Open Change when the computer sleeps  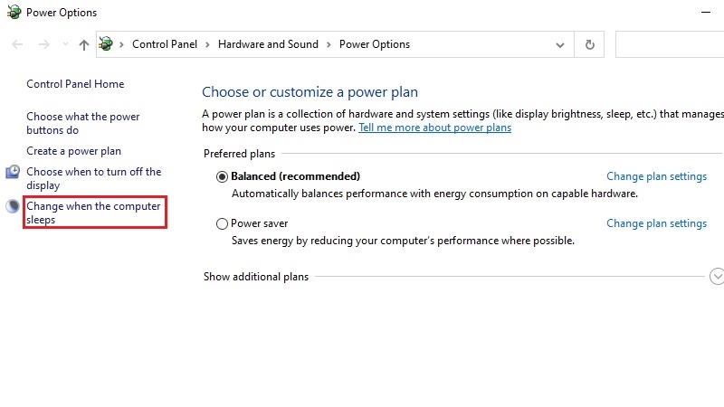(x=93, y=213)
